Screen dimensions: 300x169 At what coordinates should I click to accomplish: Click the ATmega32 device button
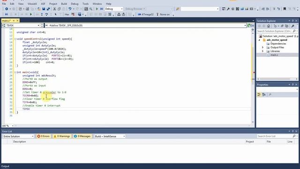tap(146, 15)
